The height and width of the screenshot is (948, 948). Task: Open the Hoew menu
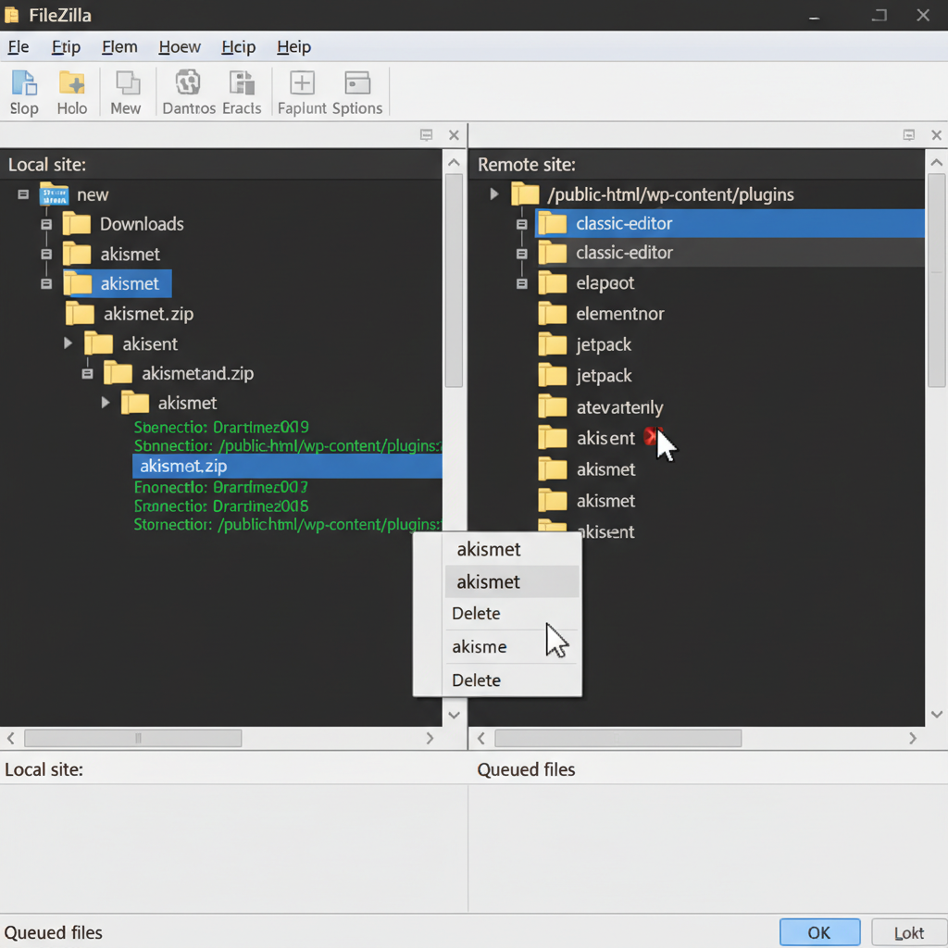(x=180, y=46)
